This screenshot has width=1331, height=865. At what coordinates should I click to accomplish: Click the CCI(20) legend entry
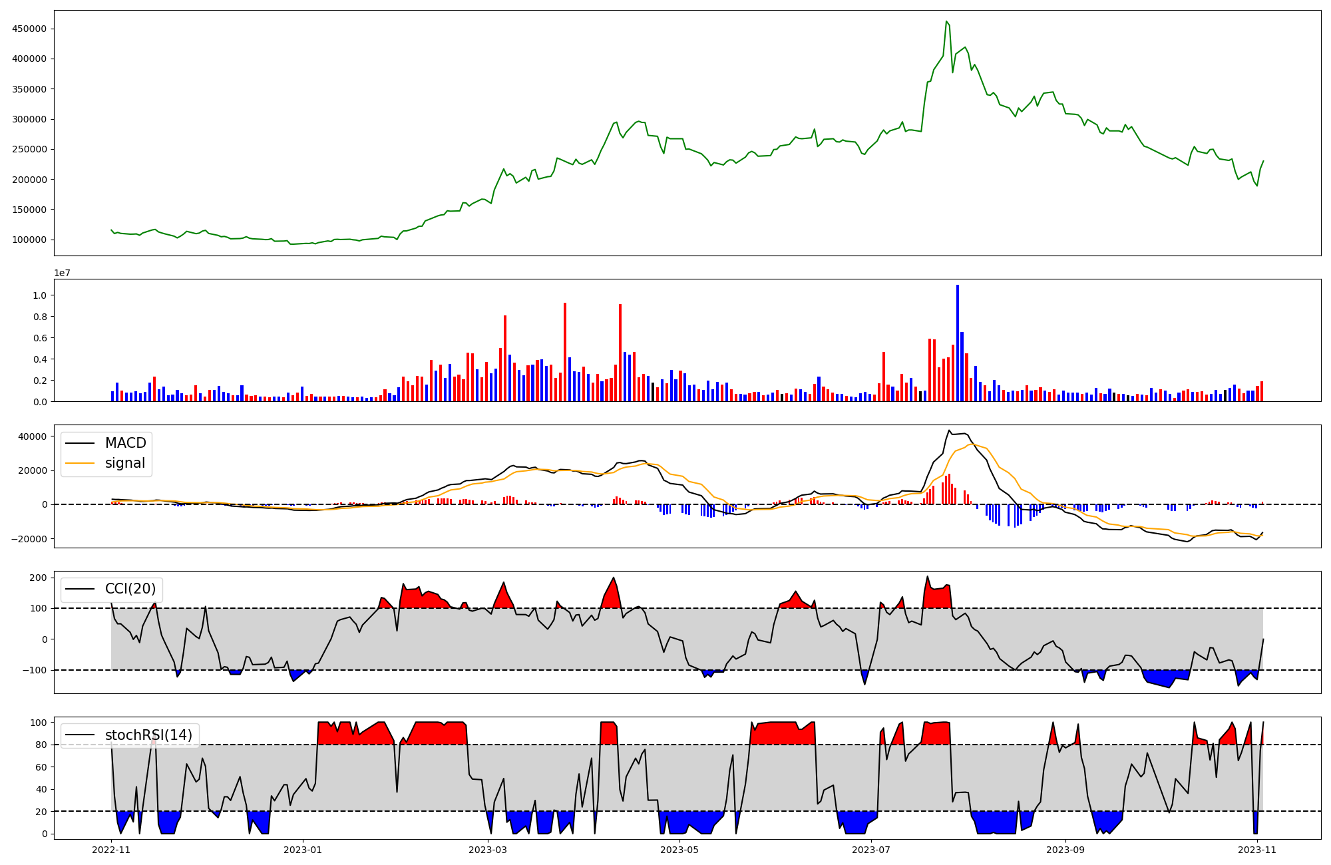click(x=130, y=589)
